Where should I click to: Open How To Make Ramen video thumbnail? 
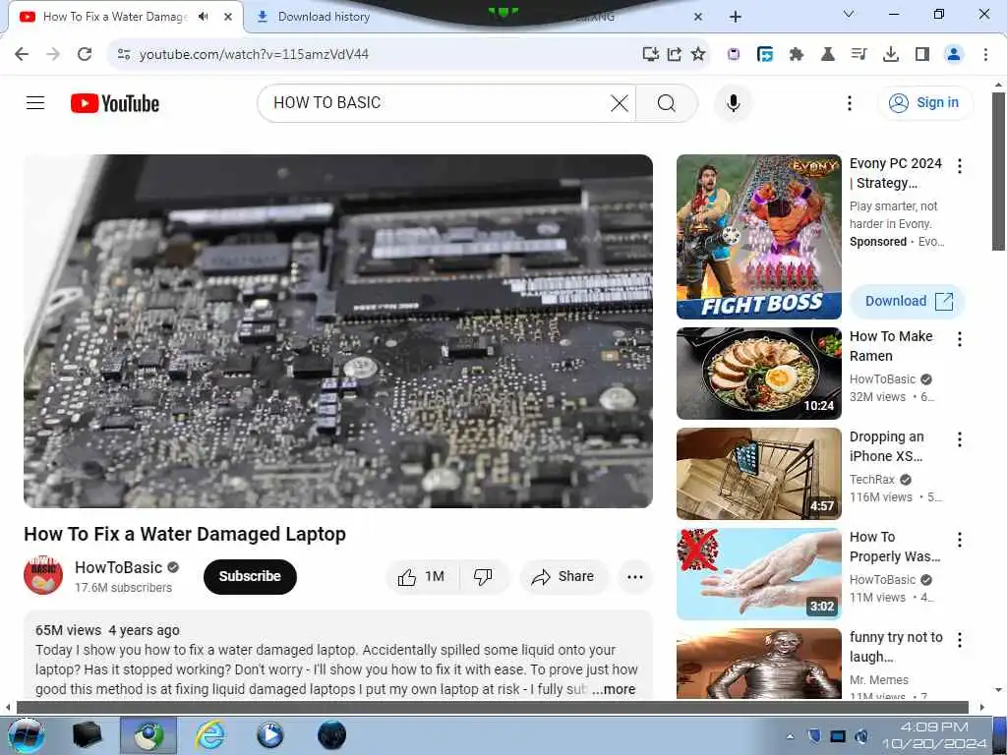click(x=758, y=374)
